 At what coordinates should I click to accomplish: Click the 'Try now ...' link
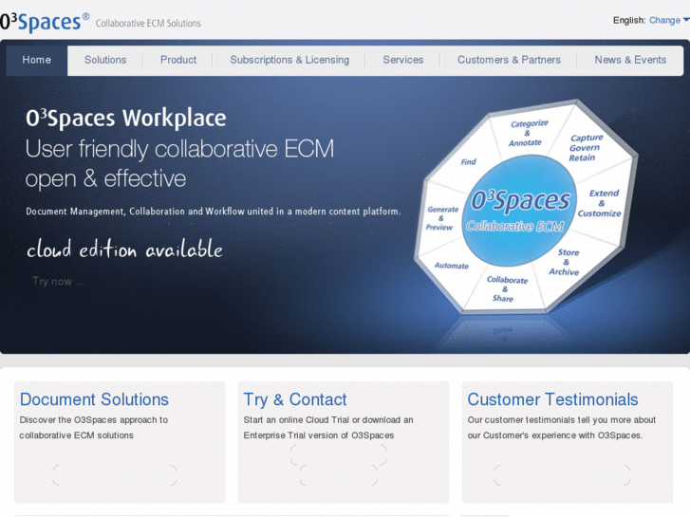coord(58,282)
